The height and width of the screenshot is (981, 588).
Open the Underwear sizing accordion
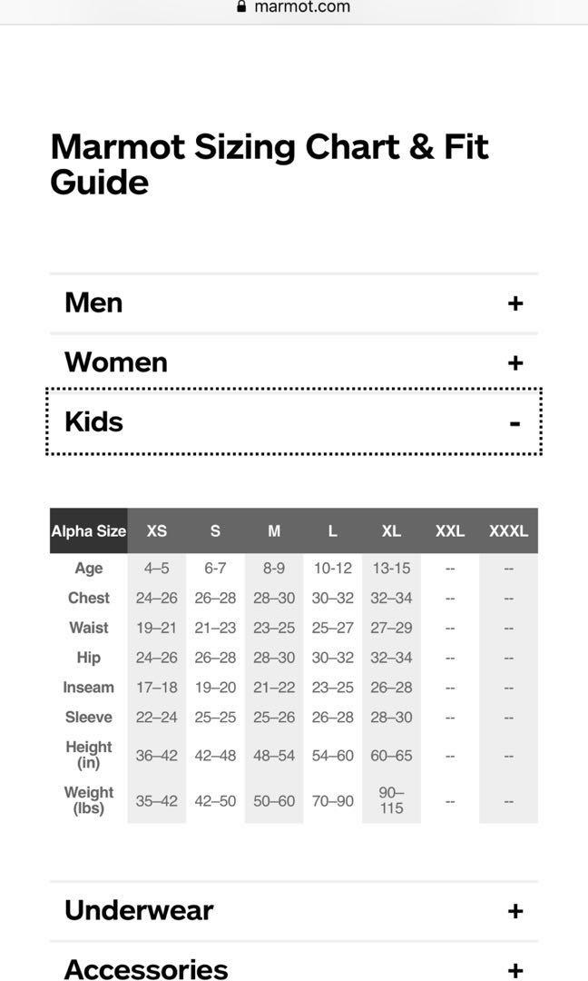(294, 911)
